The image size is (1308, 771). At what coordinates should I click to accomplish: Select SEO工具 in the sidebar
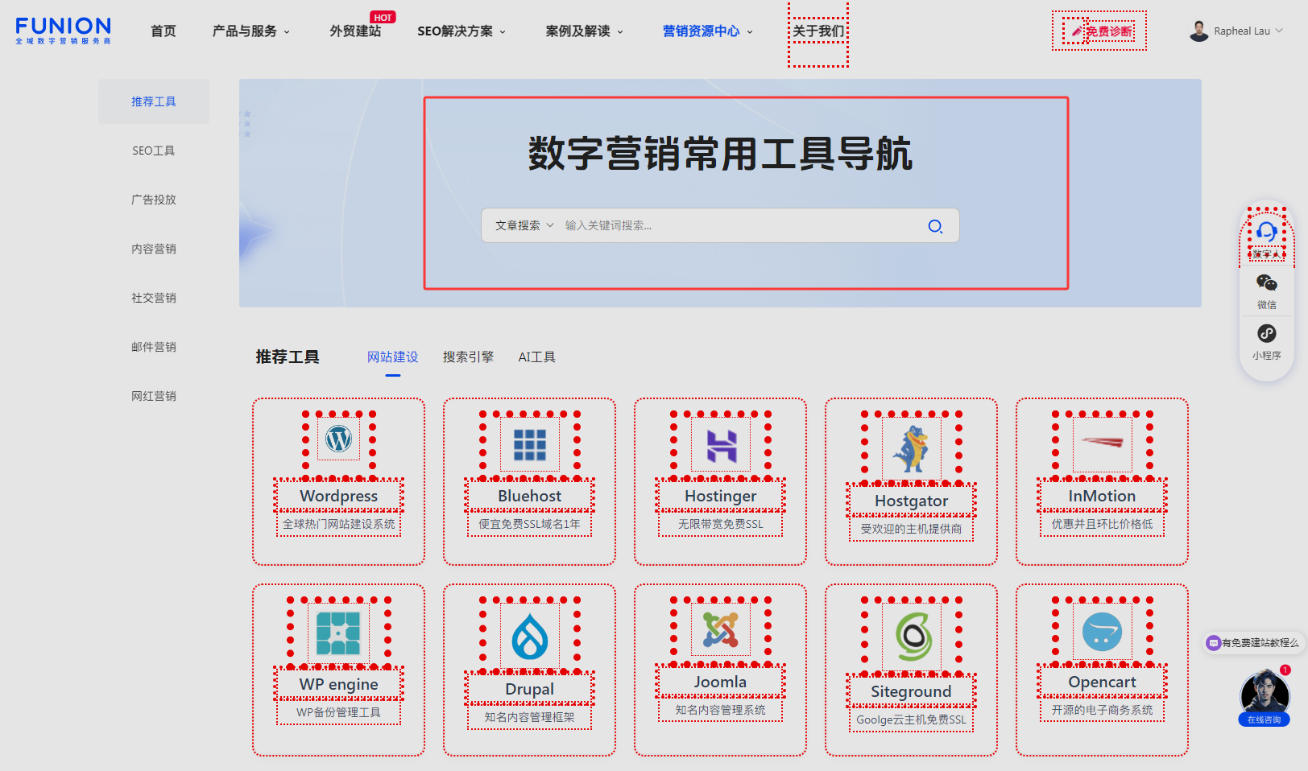[154, 150]
